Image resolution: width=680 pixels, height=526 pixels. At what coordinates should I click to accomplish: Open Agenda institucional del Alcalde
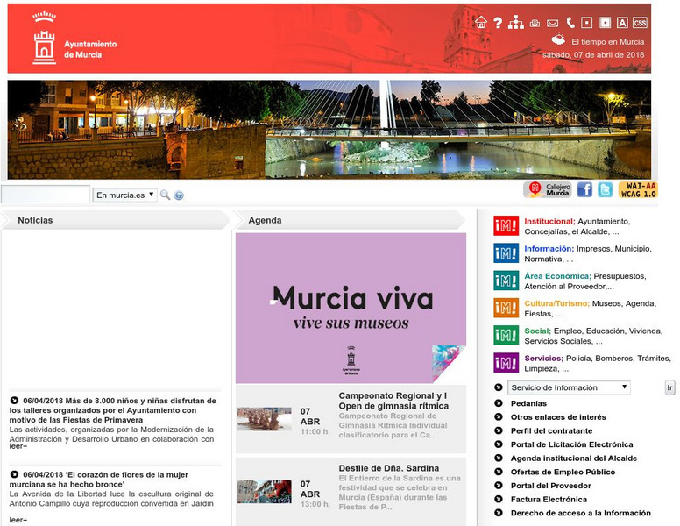574,458
